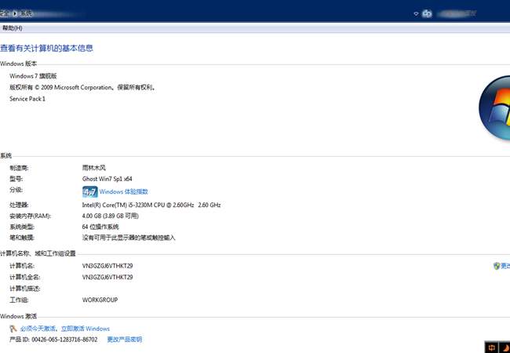This screenshot has height=353, width=510.
Task: Open the address bar history dropdown arrow
Action: [416, 13]
